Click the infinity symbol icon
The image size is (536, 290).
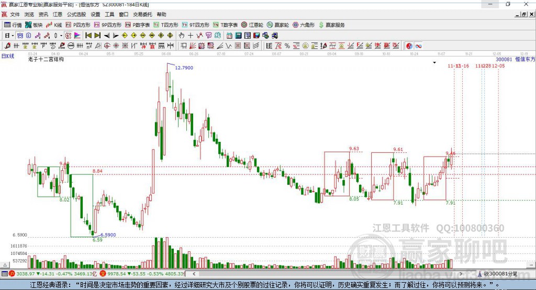(419, 46)
